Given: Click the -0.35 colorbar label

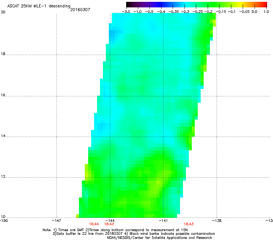Looking at the screenshot, I should tap(174, 12).
